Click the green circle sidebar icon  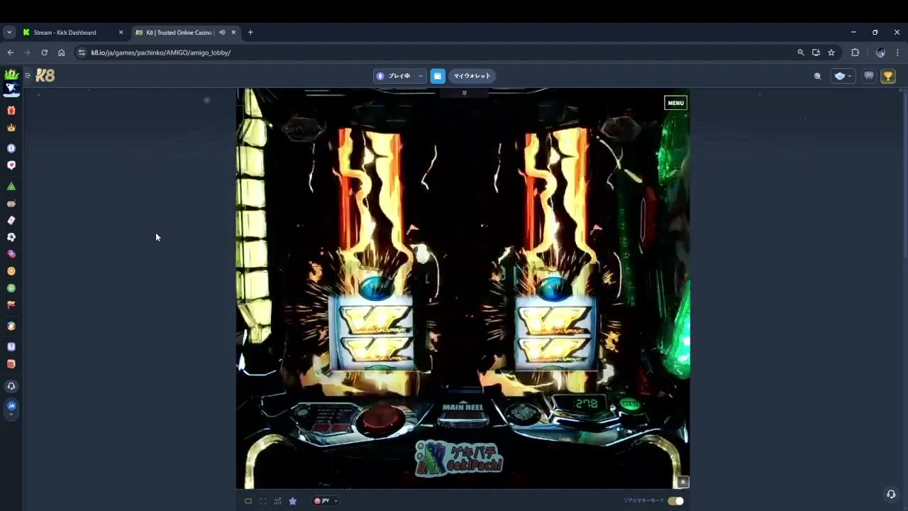11,288
